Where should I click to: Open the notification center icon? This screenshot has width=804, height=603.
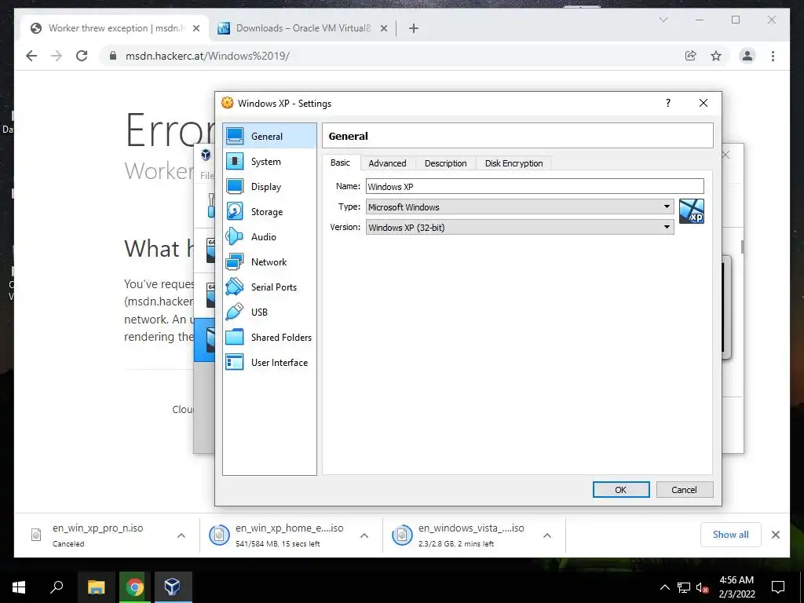[x=778, y=587]
